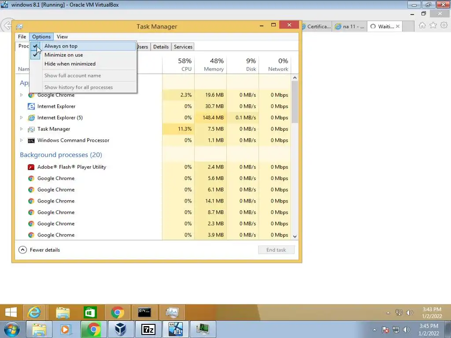Open IE Tools gear icon

tap(444, 25)
